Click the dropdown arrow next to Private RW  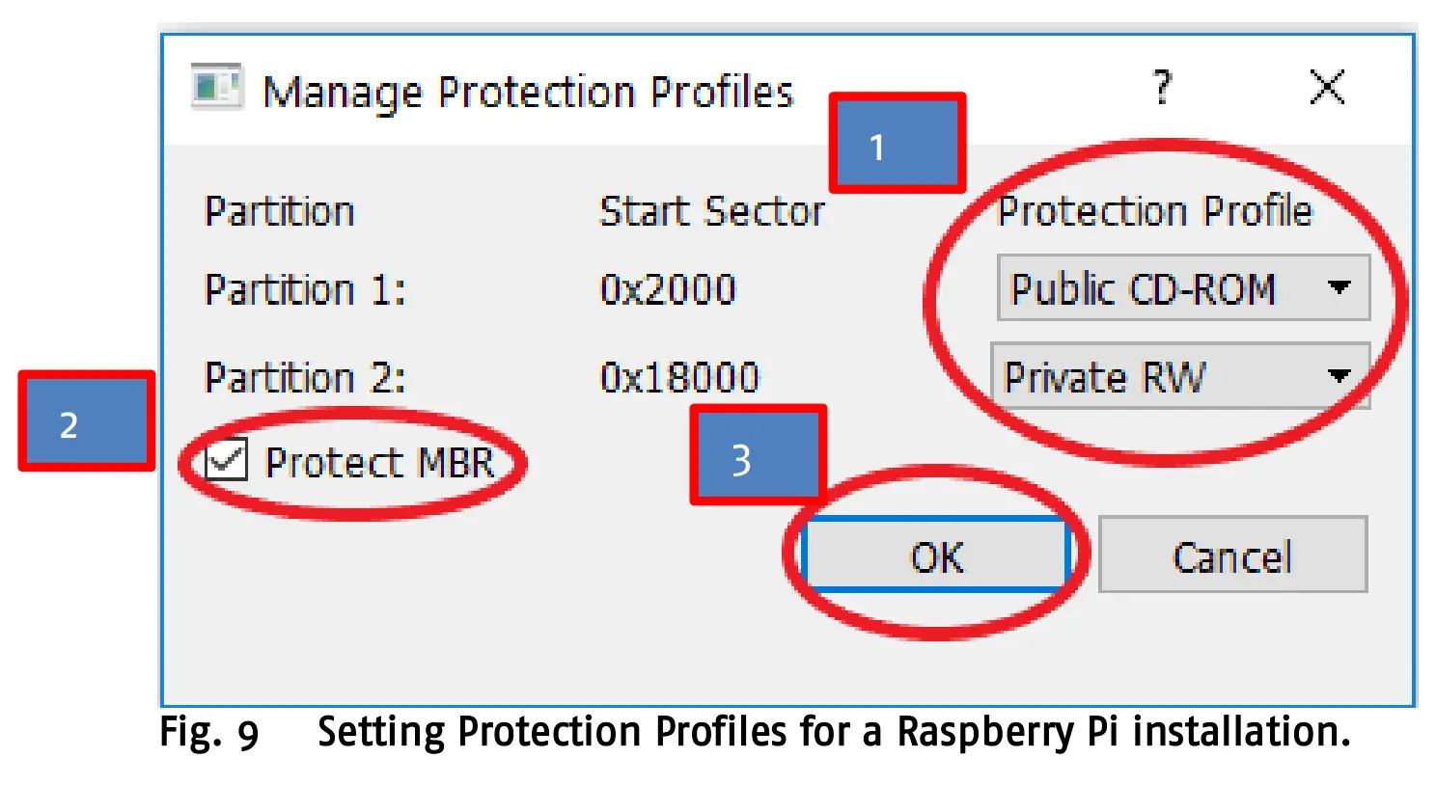pos(1341,376)
